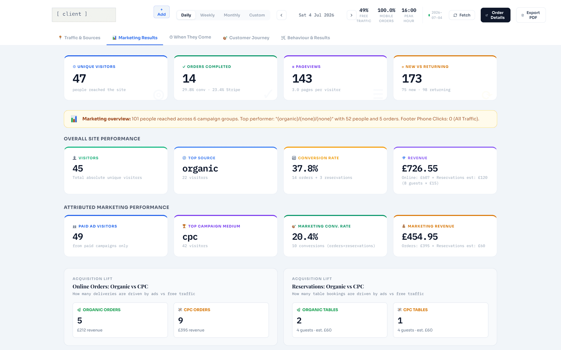The height and width of the screenshot is (350, 561).
Task: Click the Unique Visitors value 47
Action: point(79,78)
